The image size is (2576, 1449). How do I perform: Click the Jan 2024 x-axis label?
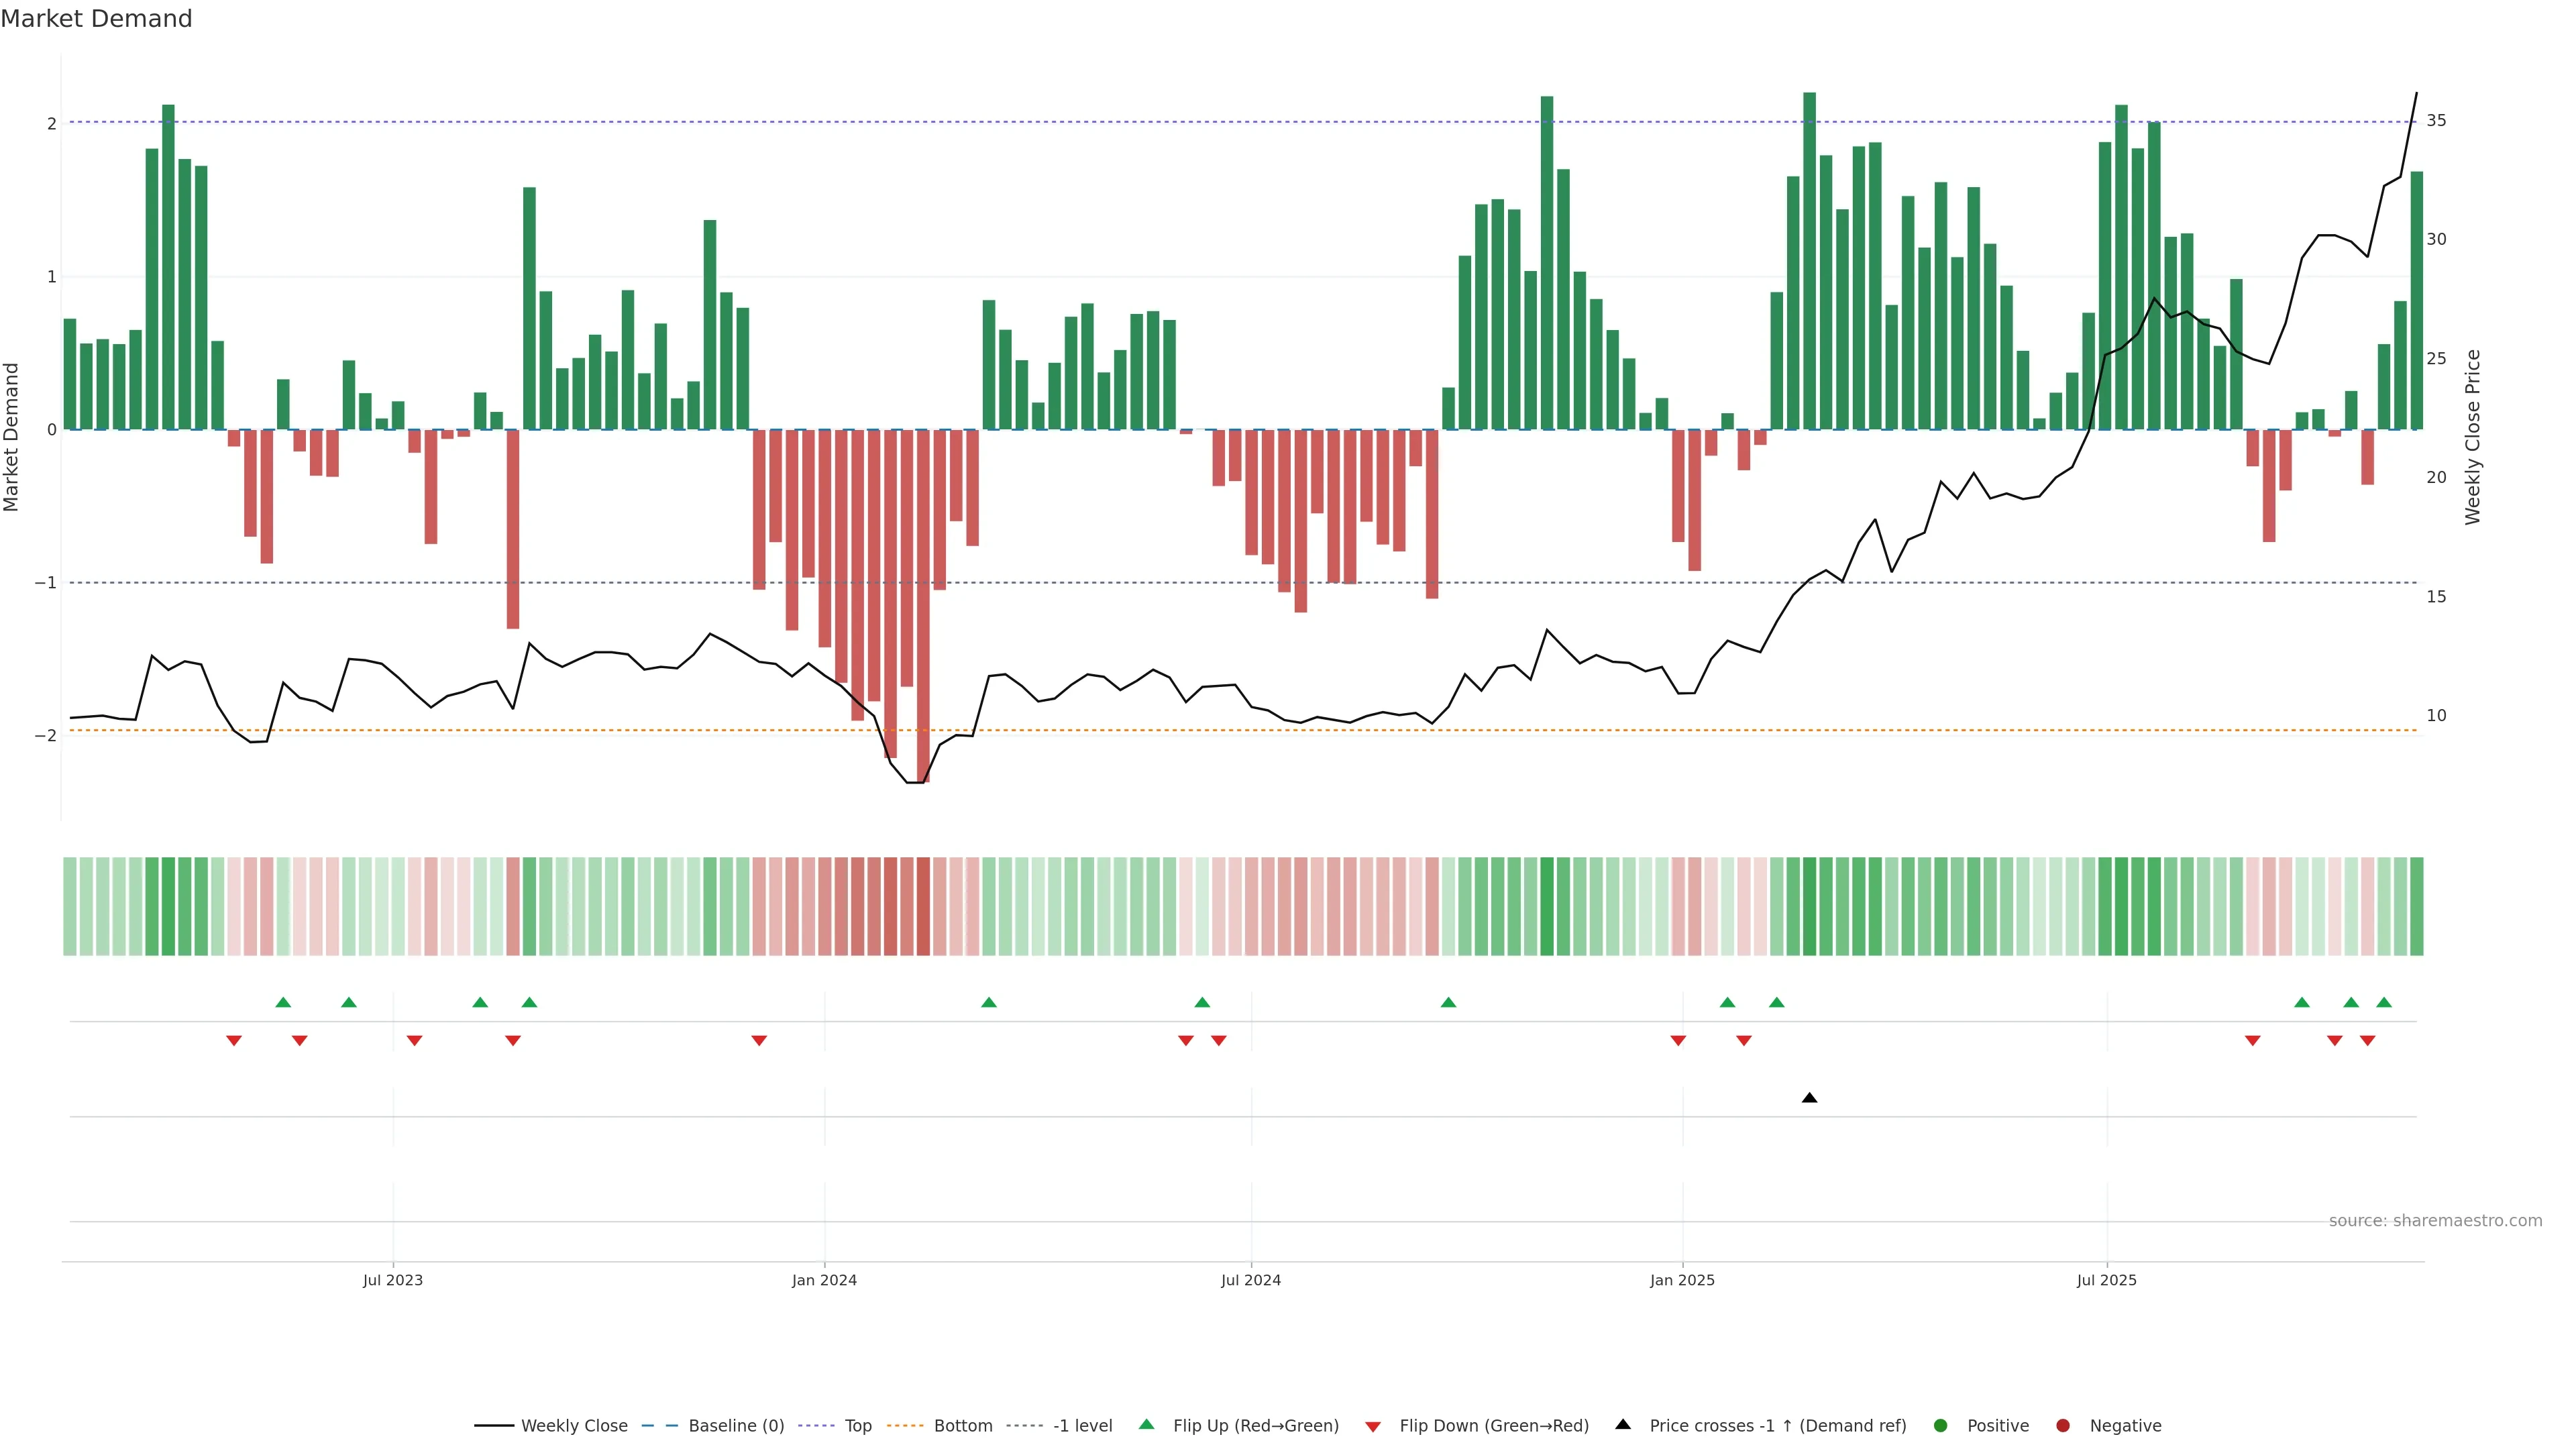824,1280
